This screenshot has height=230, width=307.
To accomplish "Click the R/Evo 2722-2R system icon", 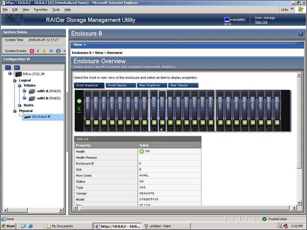I will pyautogui.click(x=18, y=74).
